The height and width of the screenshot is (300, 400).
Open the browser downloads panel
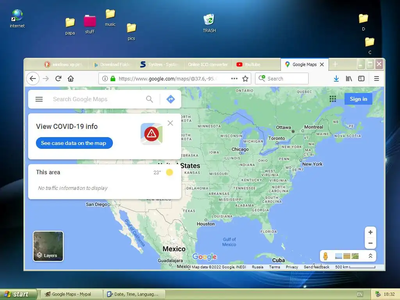pyautogui.click(x=336, y=79)
